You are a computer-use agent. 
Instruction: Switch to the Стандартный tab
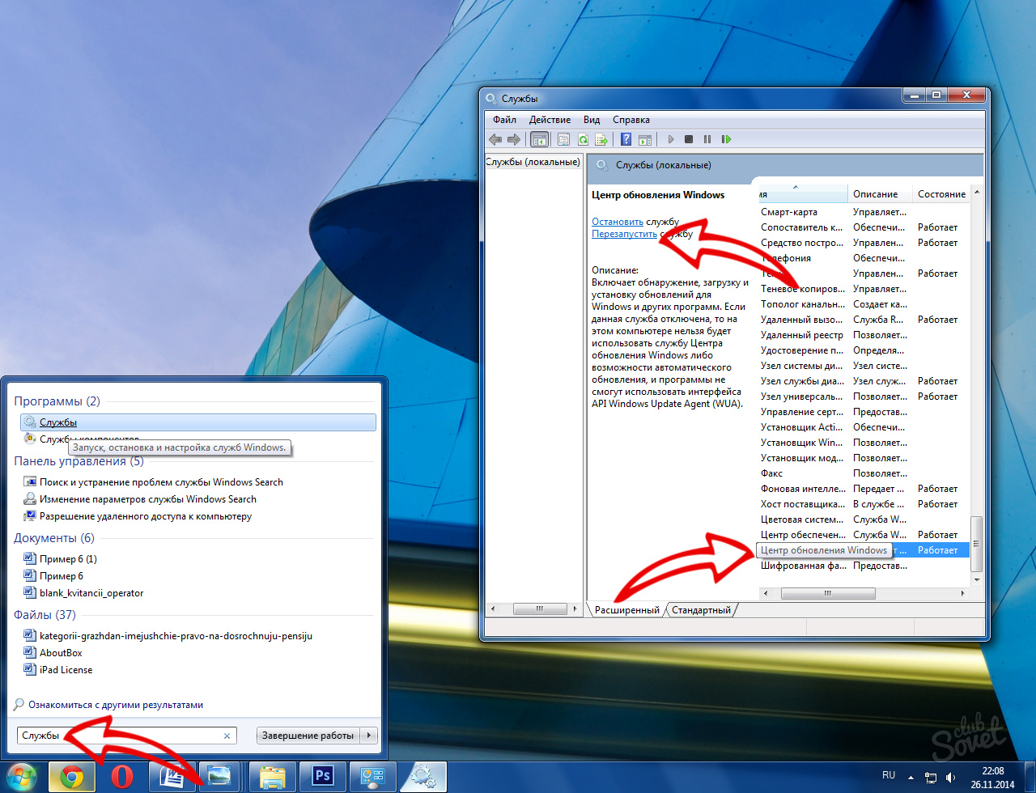click(x=701, y=610)
